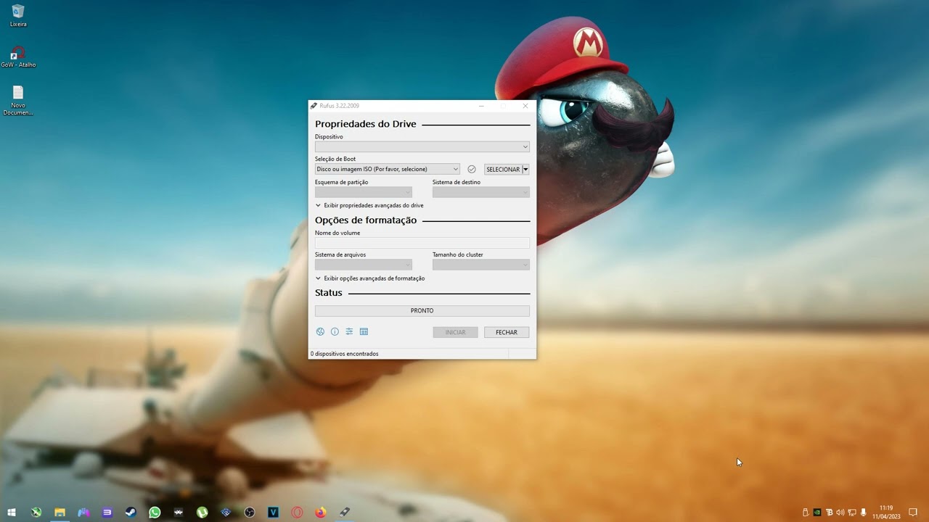Click the 0 dispositivos encontrados status text

pyautogui.click(x=345, y=354)
